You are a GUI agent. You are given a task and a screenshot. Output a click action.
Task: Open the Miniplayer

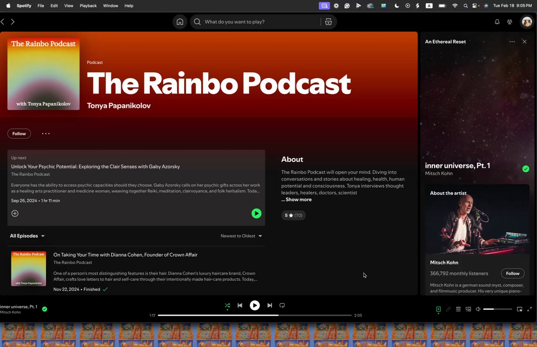(519, 309)
